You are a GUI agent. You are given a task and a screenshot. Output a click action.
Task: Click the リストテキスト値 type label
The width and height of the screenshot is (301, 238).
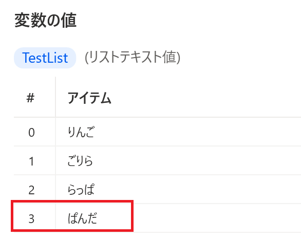click(133, 58)
